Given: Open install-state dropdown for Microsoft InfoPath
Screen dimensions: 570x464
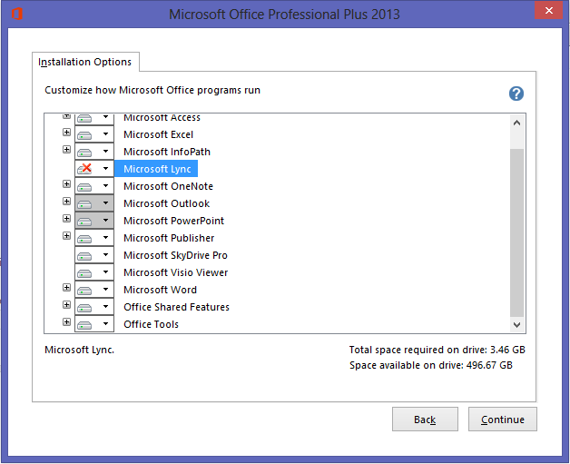Looking at the screenshot, I should (x=94, y=152).
